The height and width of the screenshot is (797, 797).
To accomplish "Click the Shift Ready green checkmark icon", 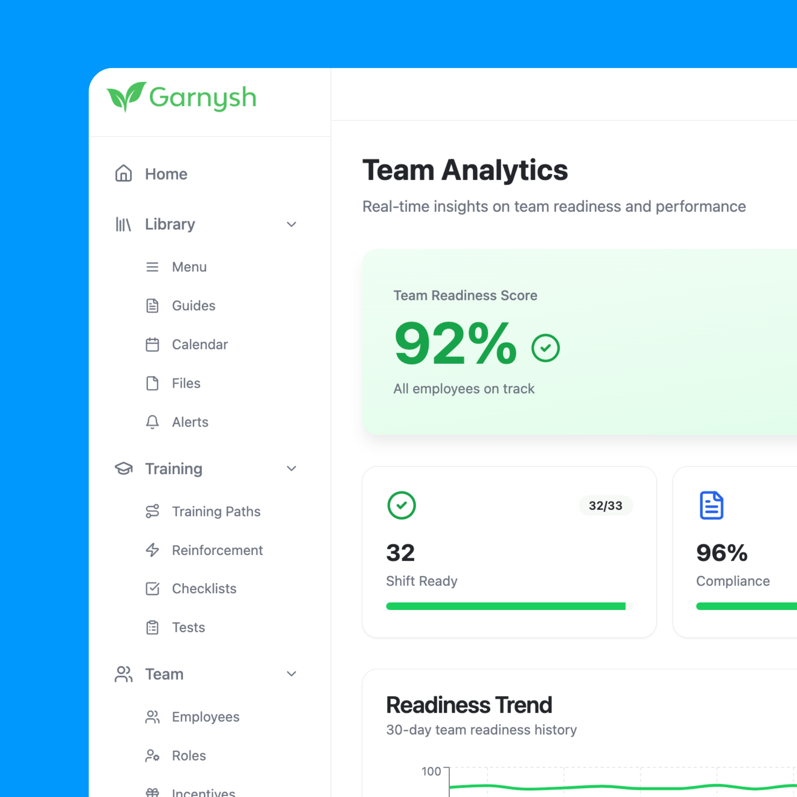I will click(401, 505).
